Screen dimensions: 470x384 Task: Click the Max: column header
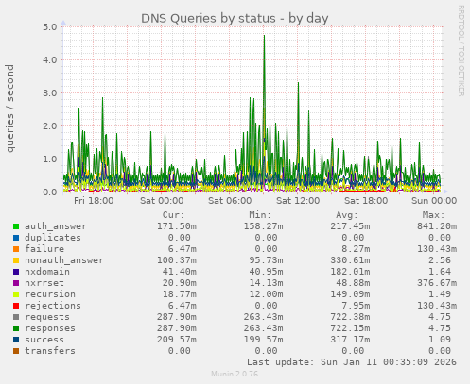coord(433,215)
